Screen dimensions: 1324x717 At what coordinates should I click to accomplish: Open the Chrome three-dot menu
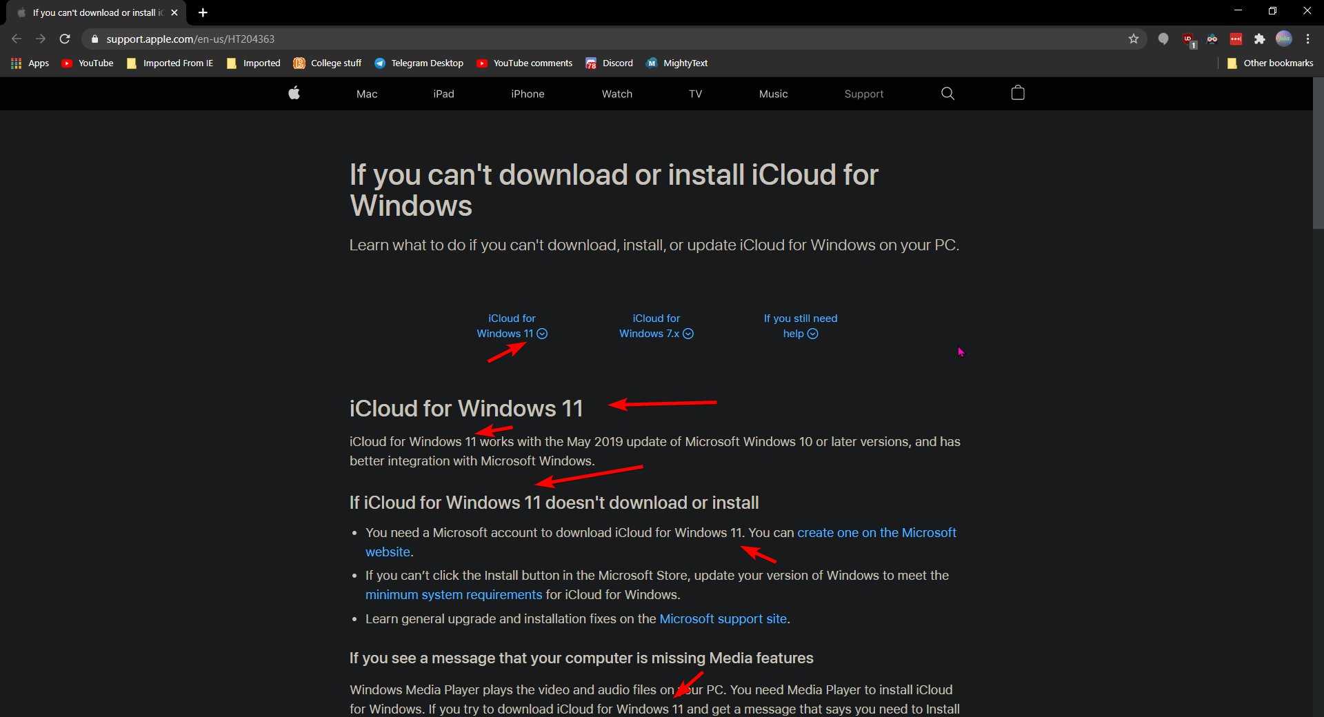1307,39
